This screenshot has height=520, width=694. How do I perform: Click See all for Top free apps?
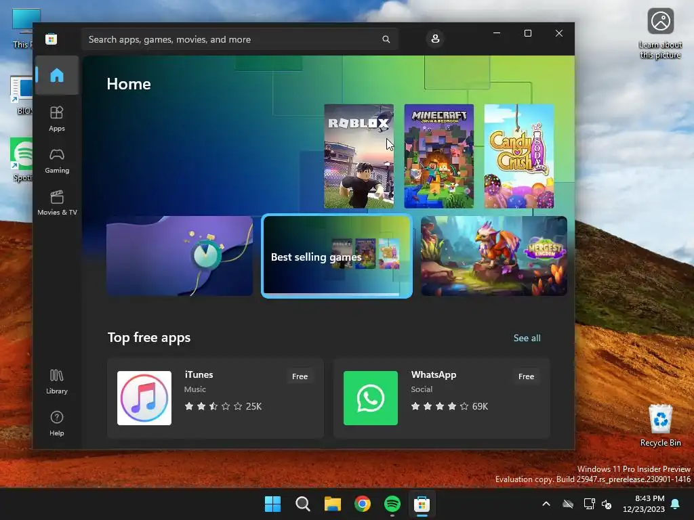pyautogui.click(x=527, y=338)
